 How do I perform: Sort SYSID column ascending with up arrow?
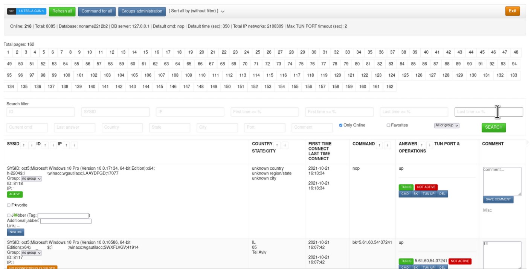coord(24,145)
